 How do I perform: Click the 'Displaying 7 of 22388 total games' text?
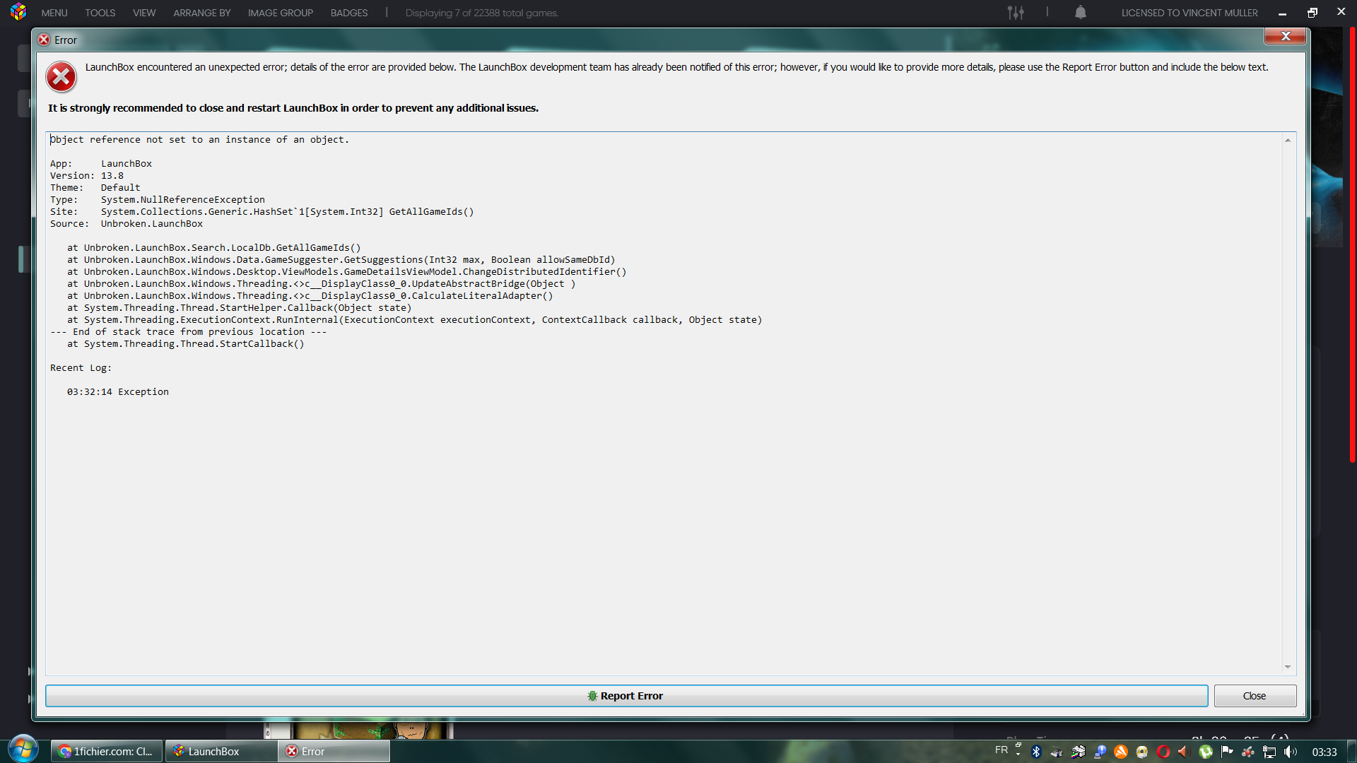[482, 13]
